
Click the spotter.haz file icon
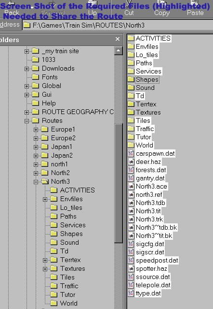click(x=131, y=268)
